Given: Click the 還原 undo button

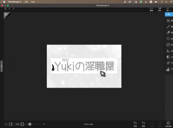Looking at the screenshot, I should [x=143, y=124].
